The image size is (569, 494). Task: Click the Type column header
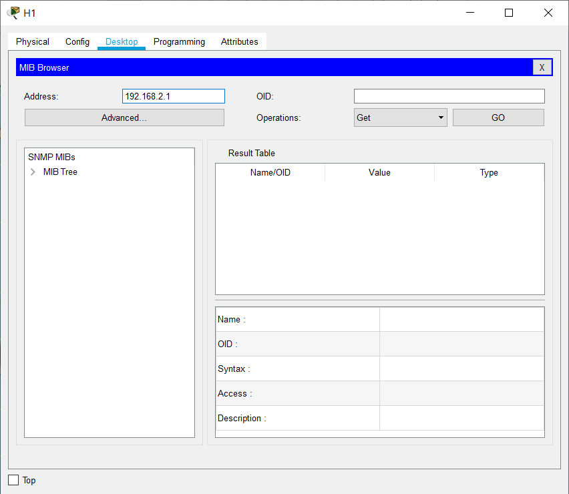[489, 172]
